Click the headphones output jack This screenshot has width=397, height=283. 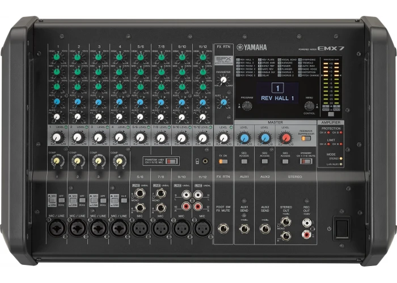[205, 161]
